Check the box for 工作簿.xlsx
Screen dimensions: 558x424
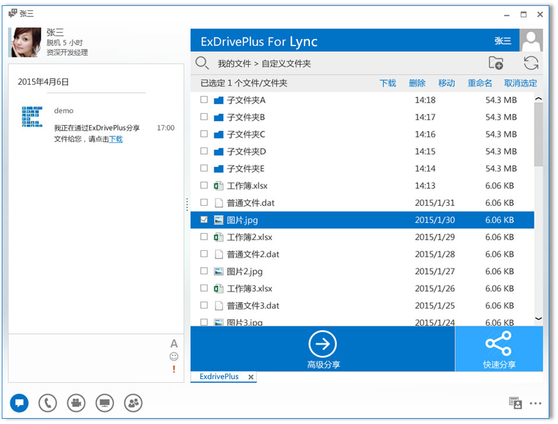pyautogui.click(x=204, y=185)
